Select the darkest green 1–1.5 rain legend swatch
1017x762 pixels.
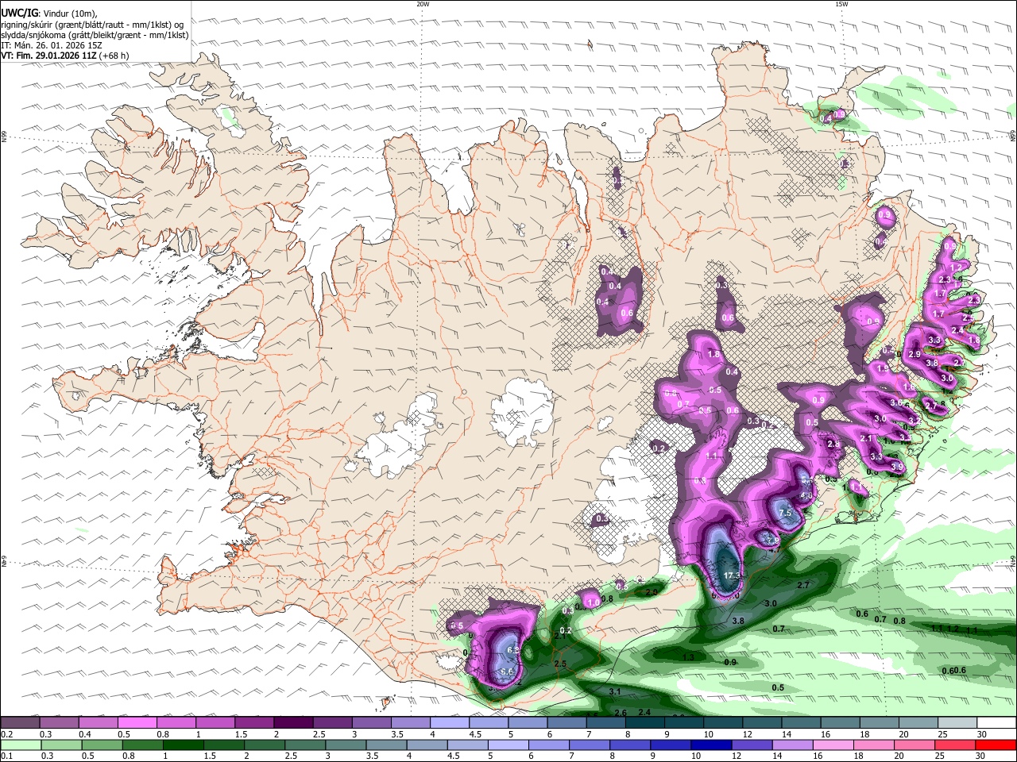point(183,745)
